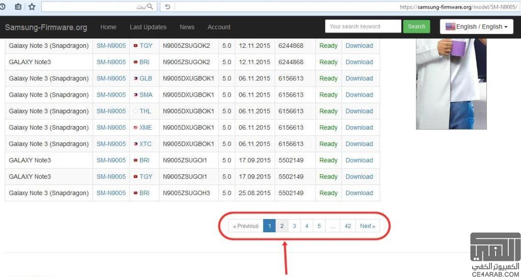Select the 'Galaxy Note 3 (Snapdragon)' name in XTC row

pyautogui.click(x=49, y=144)
